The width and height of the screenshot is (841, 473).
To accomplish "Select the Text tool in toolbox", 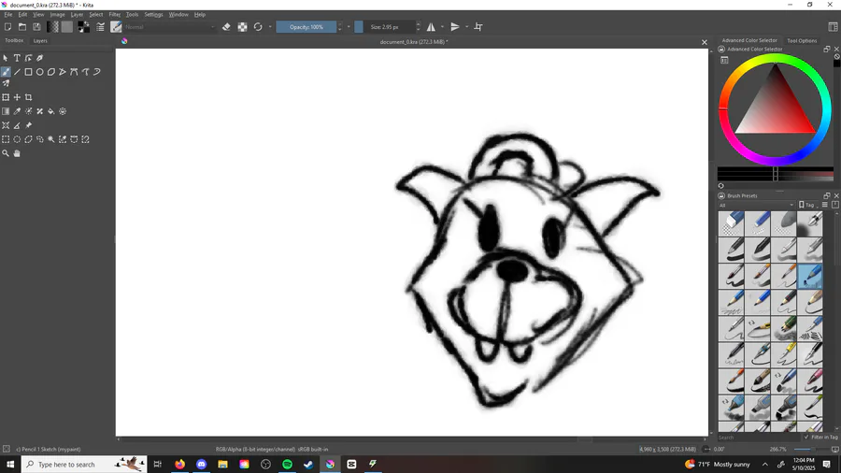I will coord(17,58).
